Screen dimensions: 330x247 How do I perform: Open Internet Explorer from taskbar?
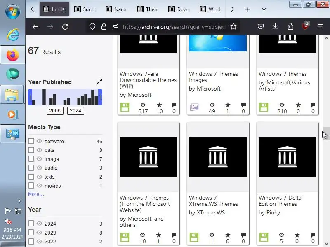tap(13, 35)
